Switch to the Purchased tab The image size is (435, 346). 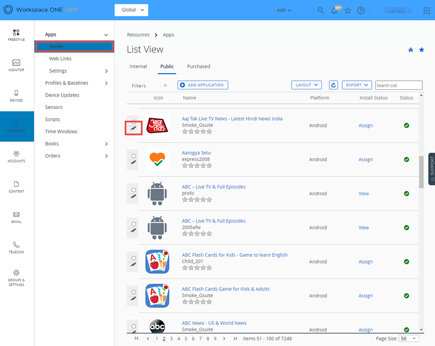[198, 66]
